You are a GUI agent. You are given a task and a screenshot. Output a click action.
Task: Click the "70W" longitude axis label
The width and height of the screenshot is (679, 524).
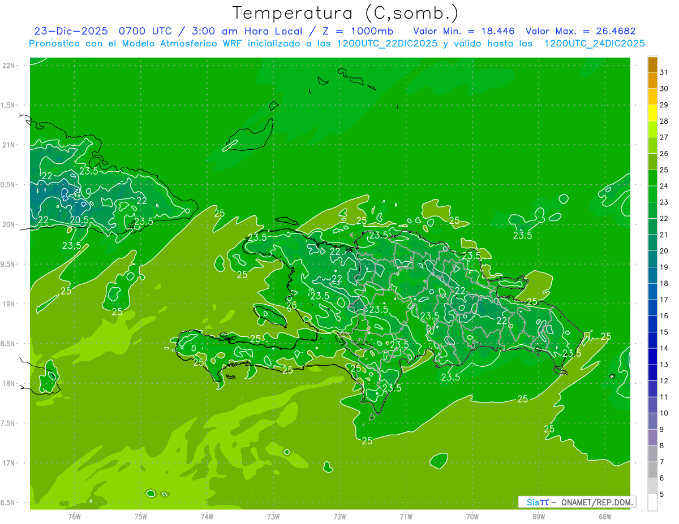pos(472,516)
